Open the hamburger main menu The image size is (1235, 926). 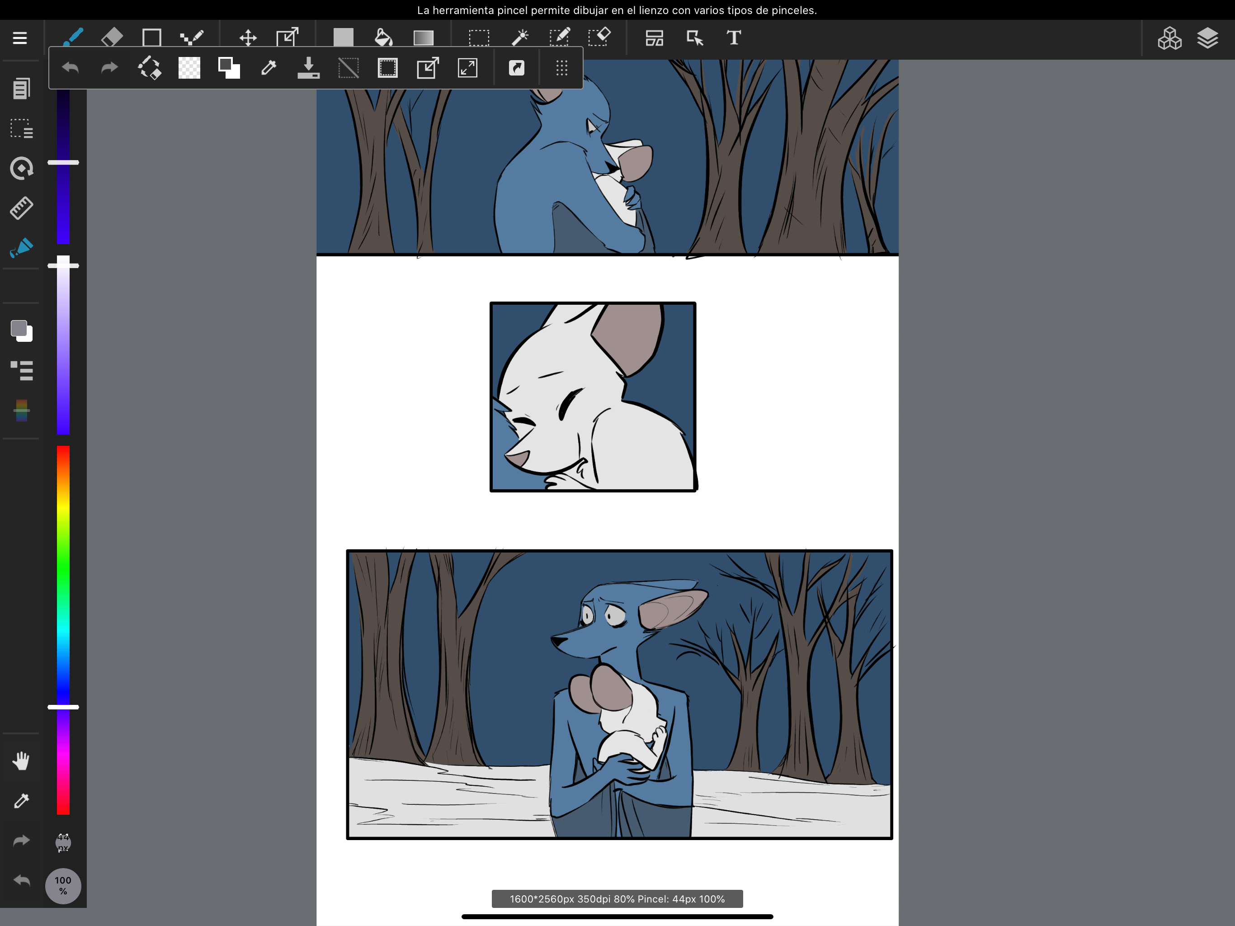coord(20,38)
